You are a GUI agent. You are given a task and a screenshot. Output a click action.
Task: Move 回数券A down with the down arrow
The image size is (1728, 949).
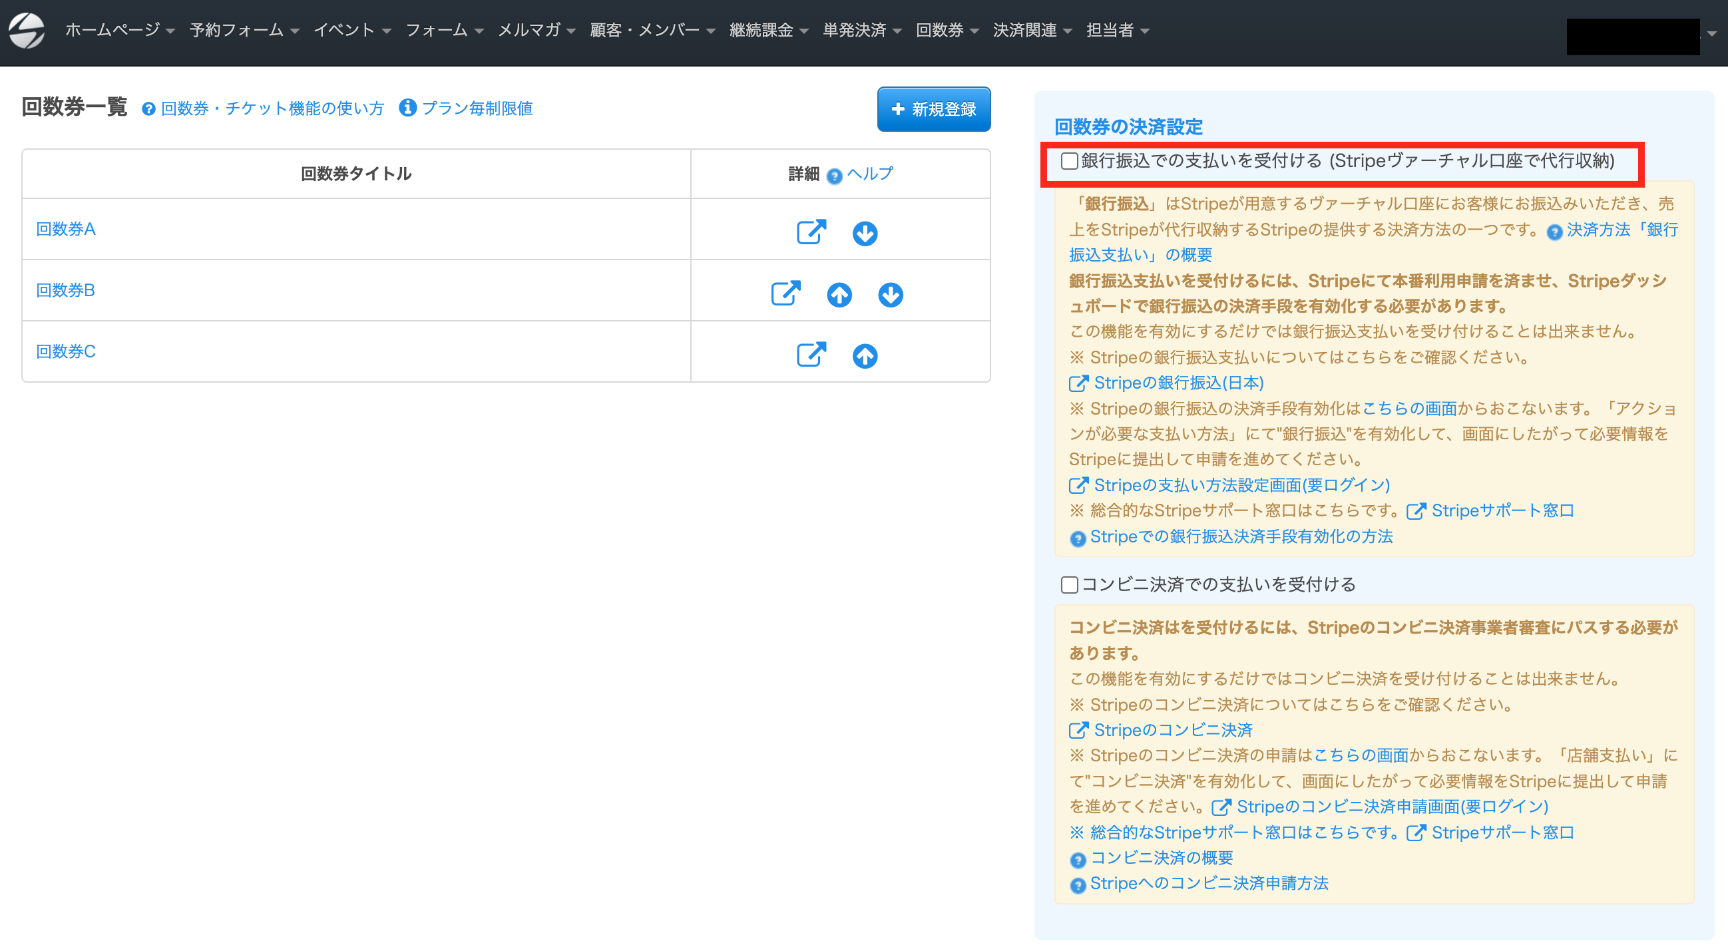[865, 234]
